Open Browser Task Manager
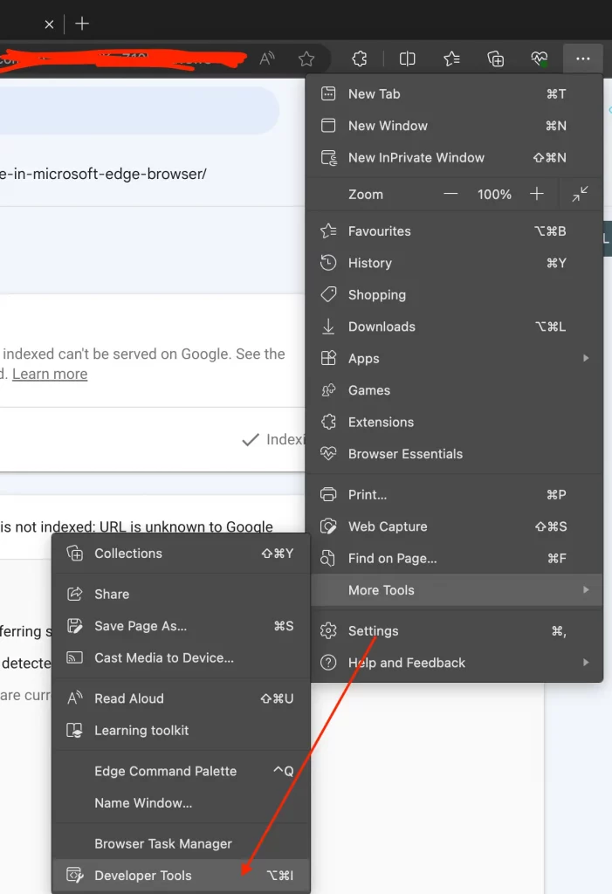This screenshot has height=894, width=612. click(181, 844)
